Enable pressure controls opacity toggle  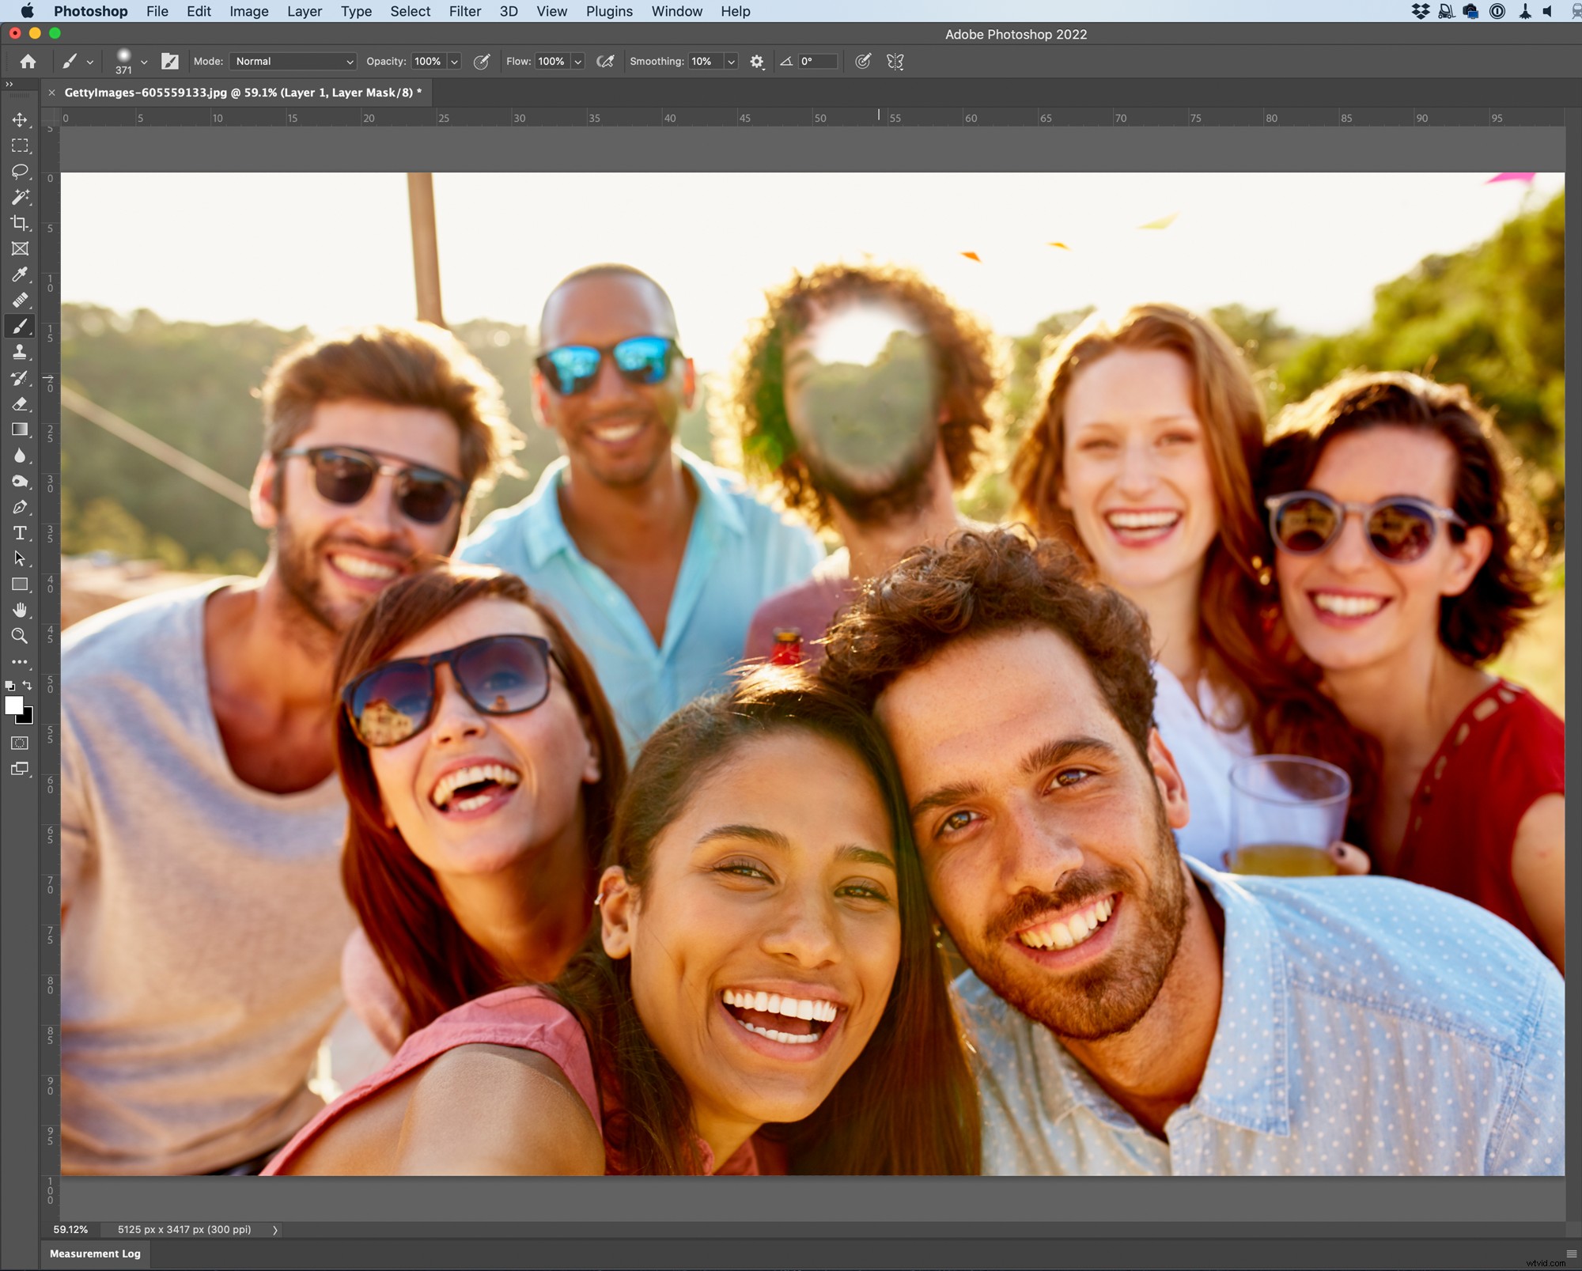click(483, 61)
